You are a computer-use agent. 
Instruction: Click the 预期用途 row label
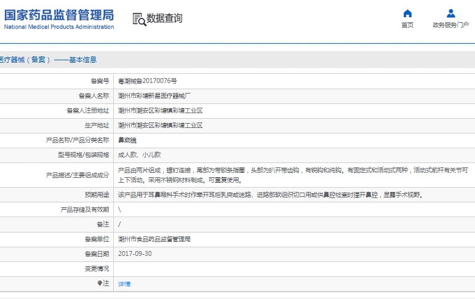tap(97, 195)
